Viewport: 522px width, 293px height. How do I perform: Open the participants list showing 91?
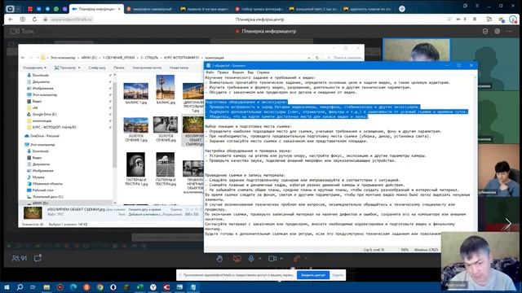20,258
